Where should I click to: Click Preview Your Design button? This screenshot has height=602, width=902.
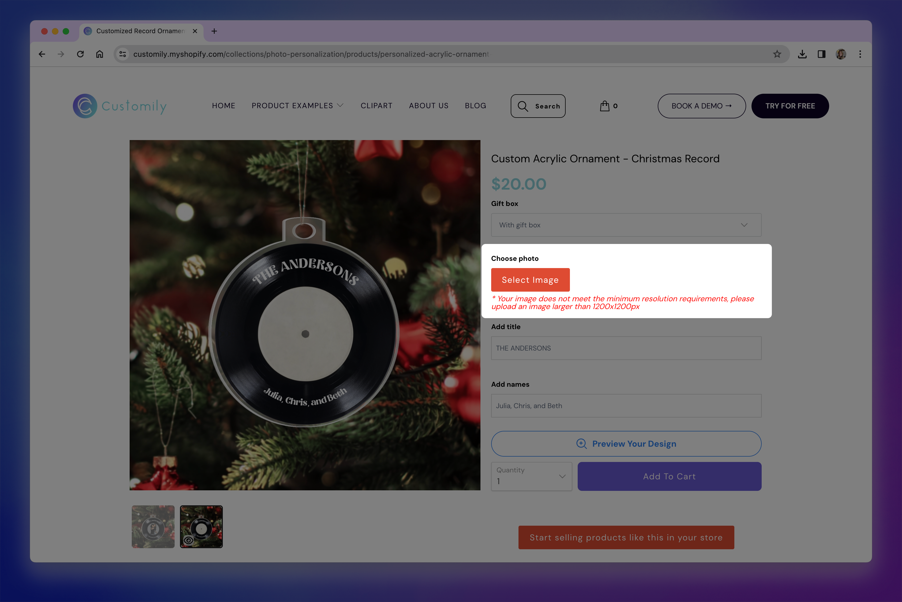click(626, 444)
